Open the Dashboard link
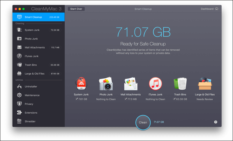Viewport: 233px width, 141px height. coord(207,9)
